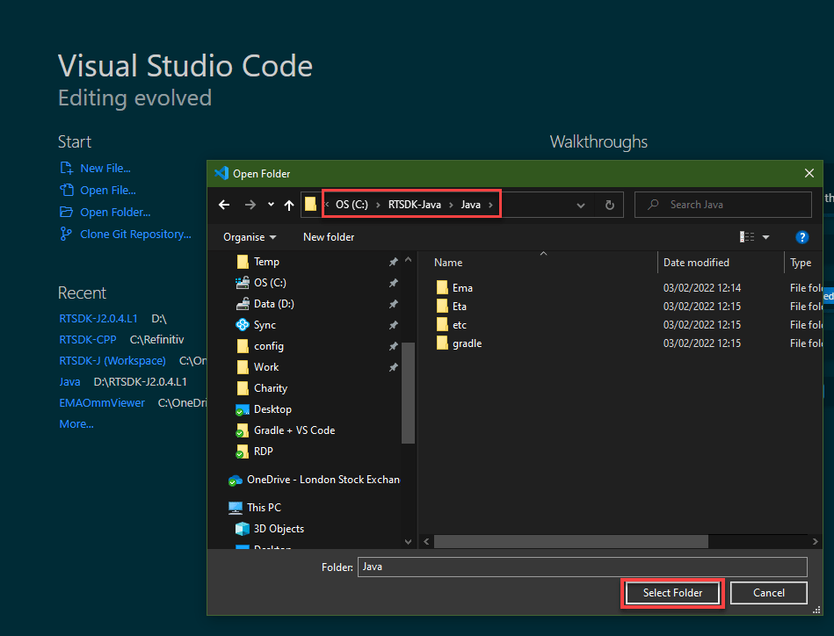Open the Organise dropdown menu
Viewport: 834px width, 636px height.
(249, 236)
